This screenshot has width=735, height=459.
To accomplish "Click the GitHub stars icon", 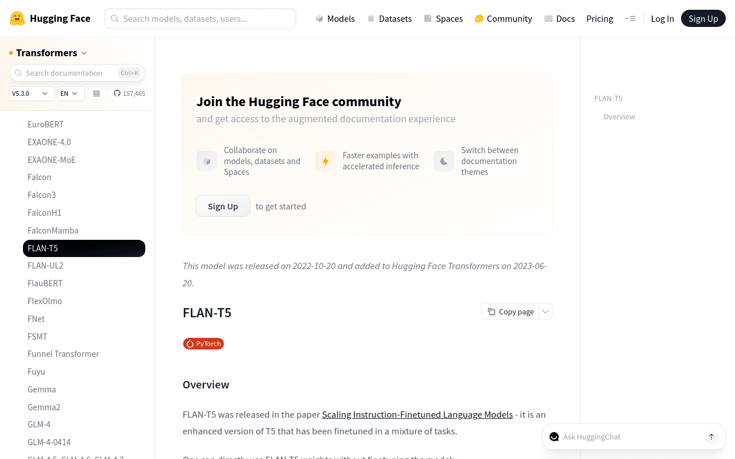I will tap(117, 94).
